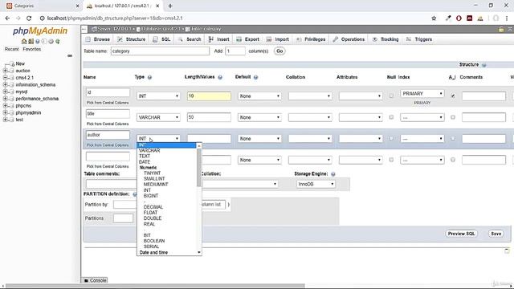Image resolution: width=514 pixels, height=289 pixels.
Task: Check auto-increment for title column
Action: pos(453,117)
